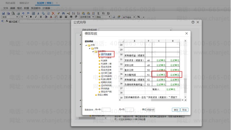Align text right via toolbar

71,17
